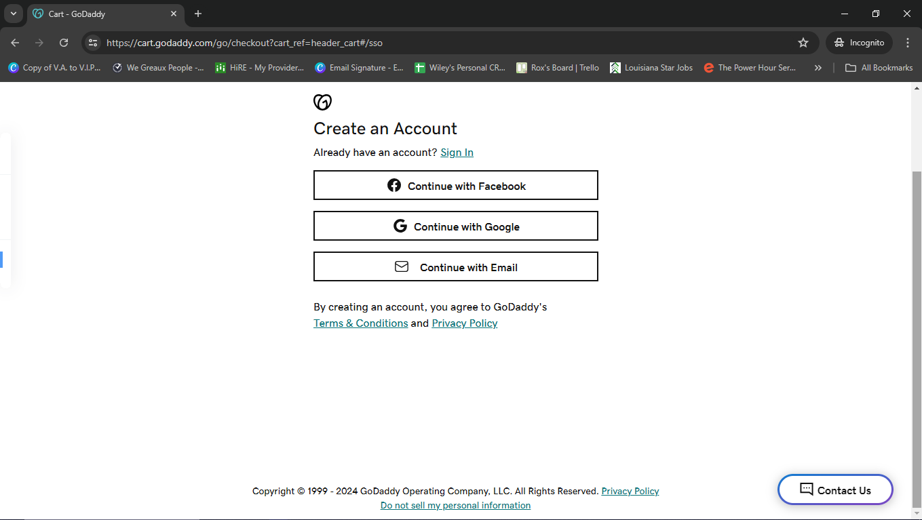Open GoDaddy's Terms & Conditions

360,323
